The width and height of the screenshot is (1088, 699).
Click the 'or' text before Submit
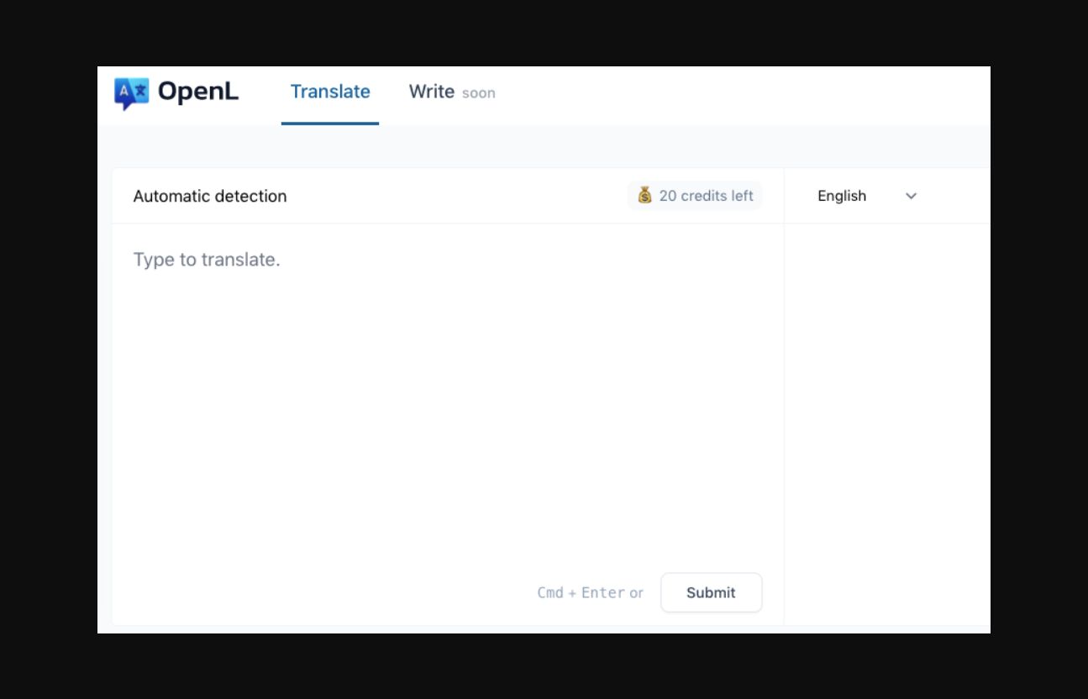point(636,593)
